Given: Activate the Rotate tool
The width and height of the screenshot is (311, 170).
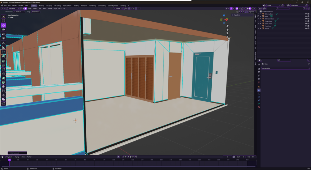Looking at the screenshot, I should (x=3, y=30).
